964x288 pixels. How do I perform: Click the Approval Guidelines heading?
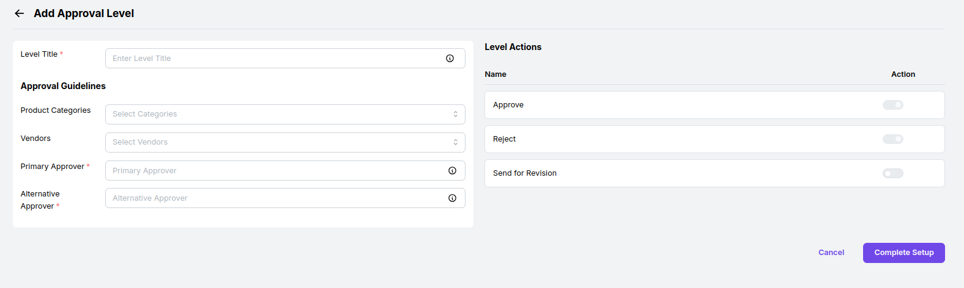click(63, 86)
